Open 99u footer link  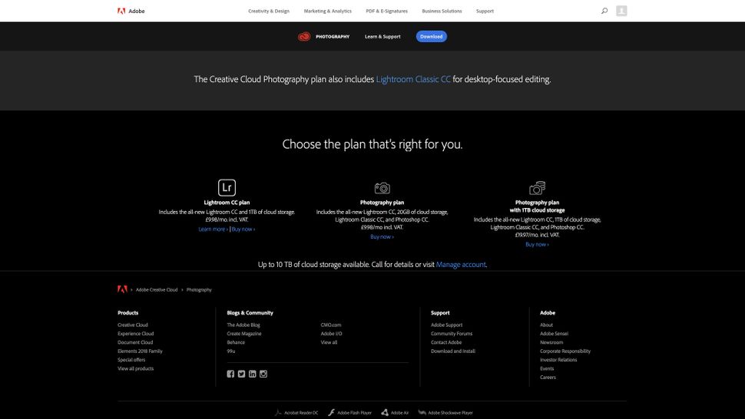coord(231,351)
